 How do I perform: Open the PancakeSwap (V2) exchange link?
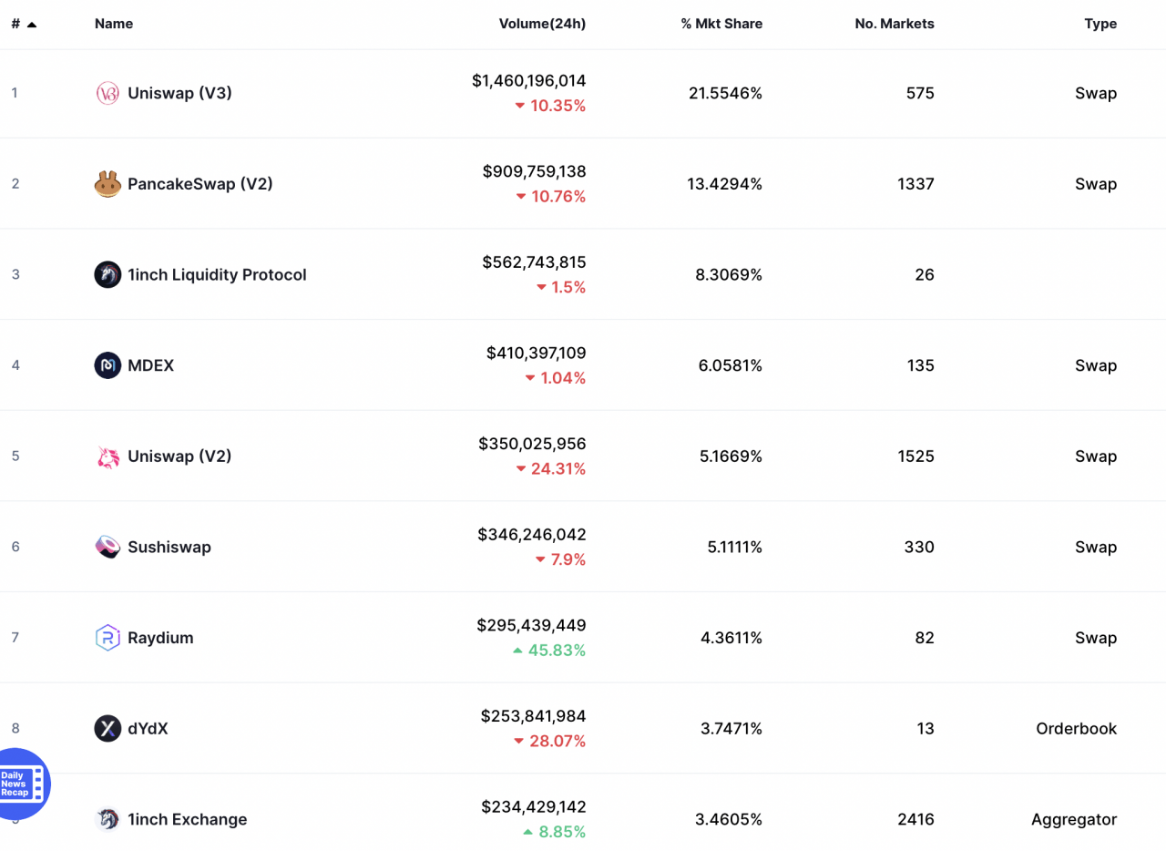(x=199, y=184)
